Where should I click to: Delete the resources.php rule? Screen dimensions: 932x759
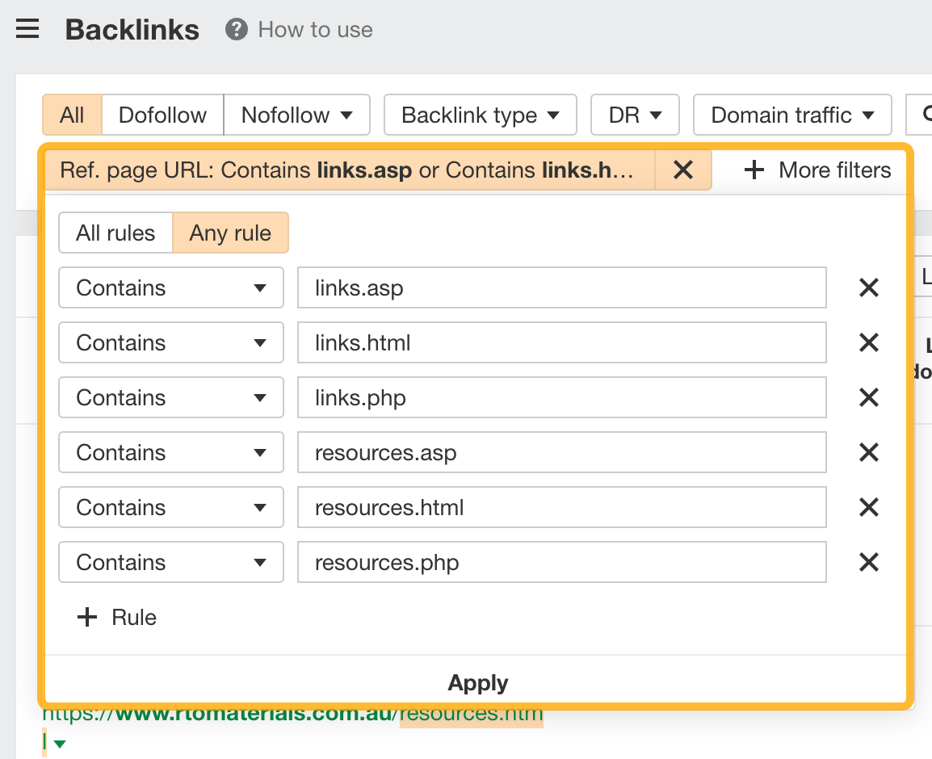868,562
